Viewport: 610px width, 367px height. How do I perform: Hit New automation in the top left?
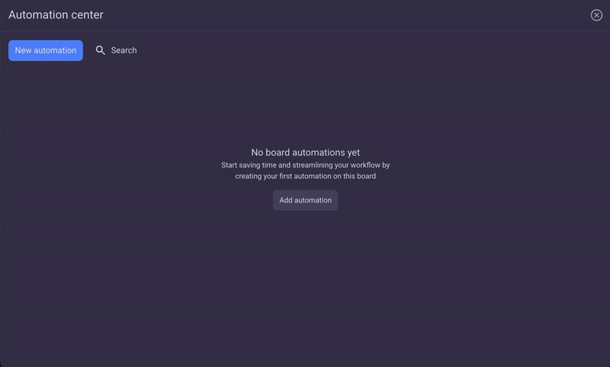click(46, 50)
